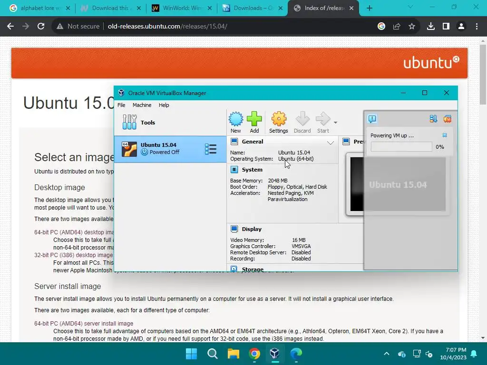Open VirtualBox from the taskbar

pos(275,354)
